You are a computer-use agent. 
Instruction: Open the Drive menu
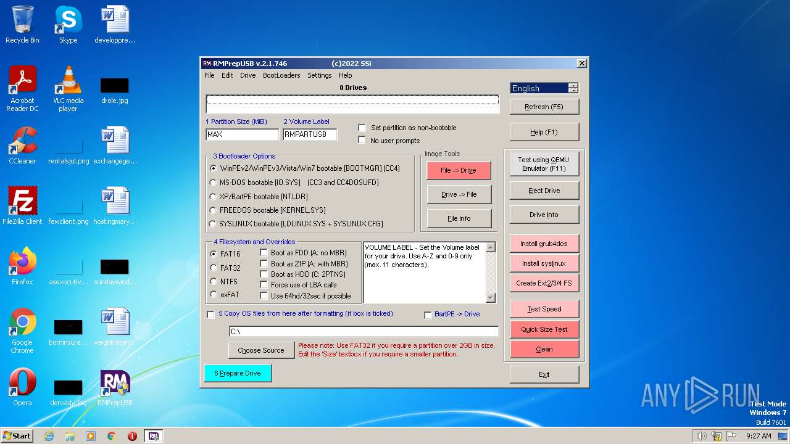point(248,75)
